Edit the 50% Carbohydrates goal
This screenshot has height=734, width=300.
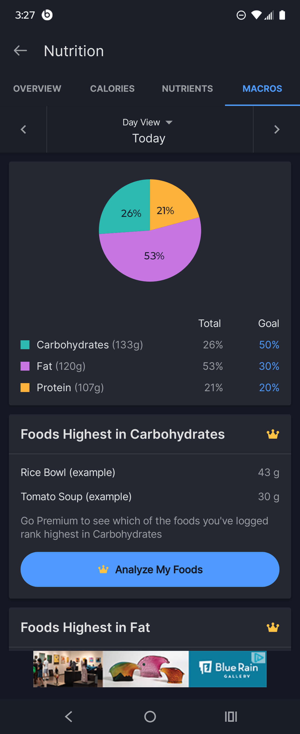click(269, 345)
